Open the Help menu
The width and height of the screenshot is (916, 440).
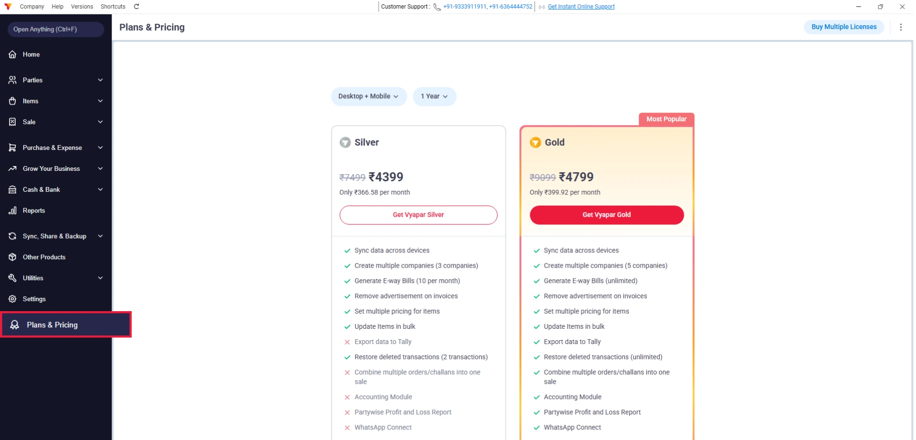pyautogui.click(x=57, y=7)
